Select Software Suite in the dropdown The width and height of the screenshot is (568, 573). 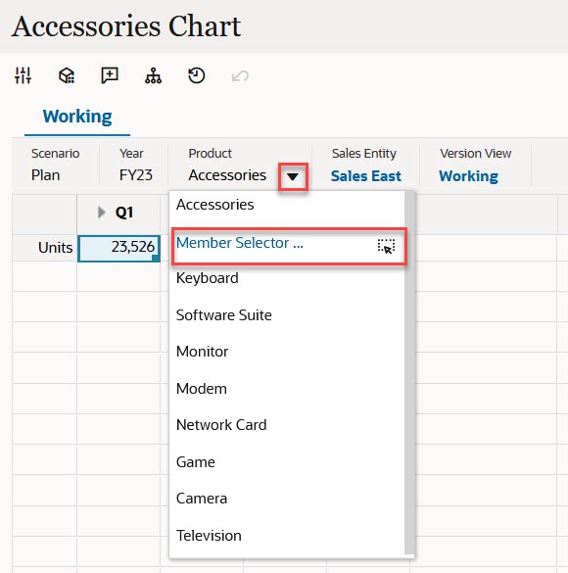[x=224, y=315]
